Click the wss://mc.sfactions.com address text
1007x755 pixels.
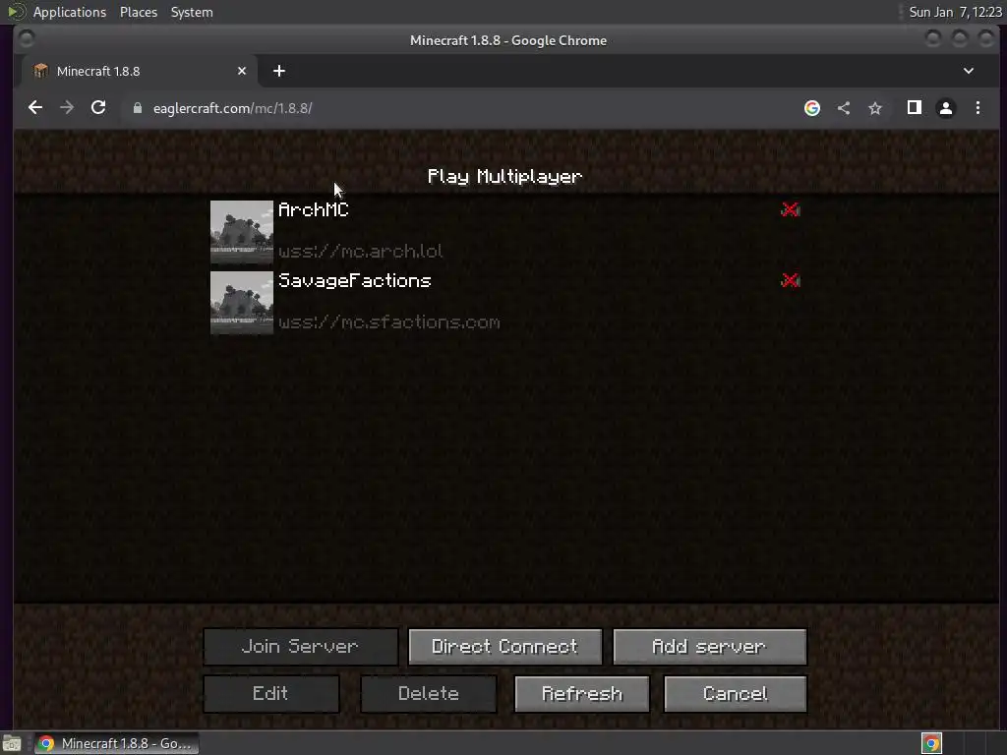point(388,321)
